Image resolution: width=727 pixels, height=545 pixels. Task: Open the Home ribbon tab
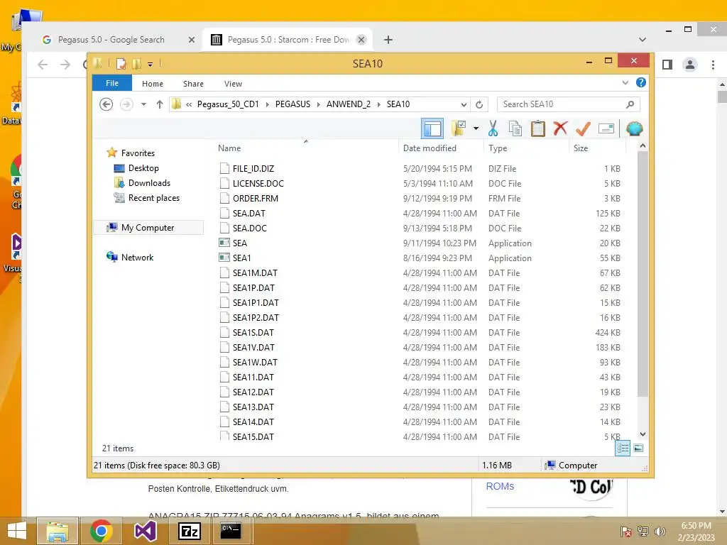(x=153, y=84)
